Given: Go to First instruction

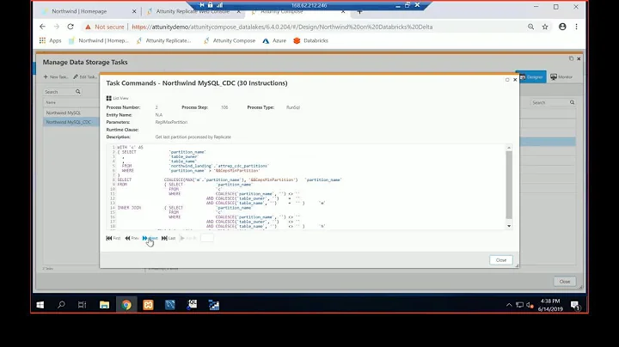Looking at the screenshot, I should coord(113,238).
